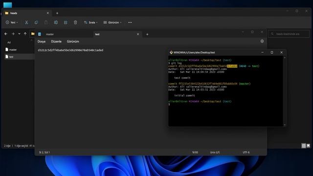Add a new tab in Notepad
Image resolution: width=313 pixels, height=176 pixels.
tap(147, 34)
